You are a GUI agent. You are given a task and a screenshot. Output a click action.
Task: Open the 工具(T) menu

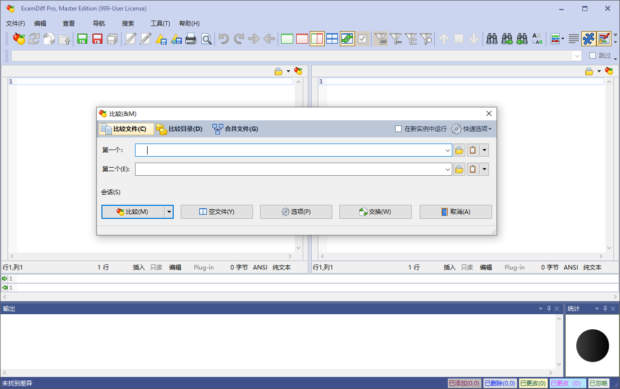click(x=160, y=24)
